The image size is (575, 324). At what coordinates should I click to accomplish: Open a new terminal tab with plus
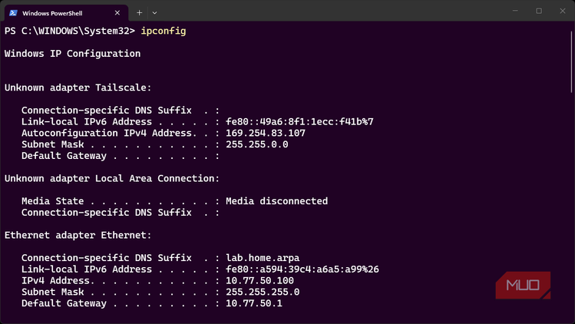tap(140, 13)
